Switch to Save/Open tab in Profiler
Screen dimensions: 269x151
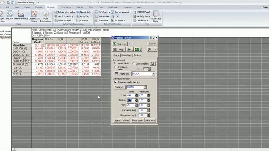127,55
